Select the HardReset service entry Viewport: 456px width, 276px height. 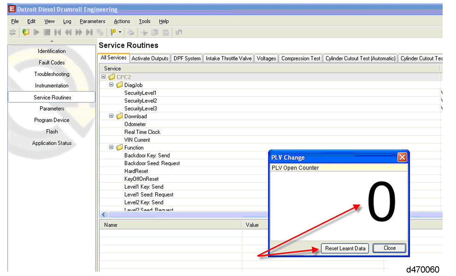click(136, 171)
